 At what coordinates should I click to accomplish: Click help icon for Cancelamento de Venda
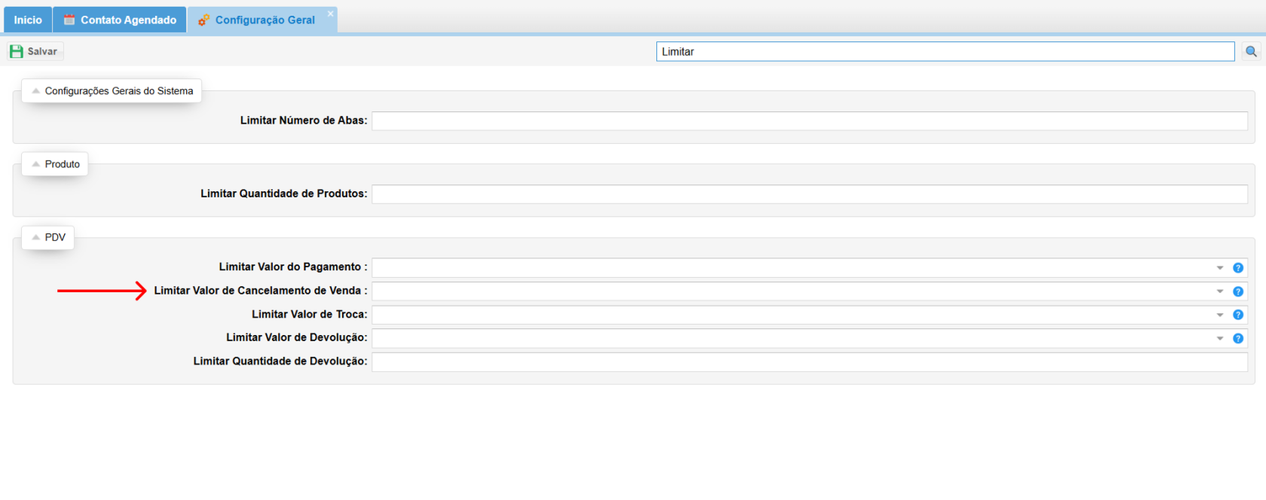pos(1238,291)
